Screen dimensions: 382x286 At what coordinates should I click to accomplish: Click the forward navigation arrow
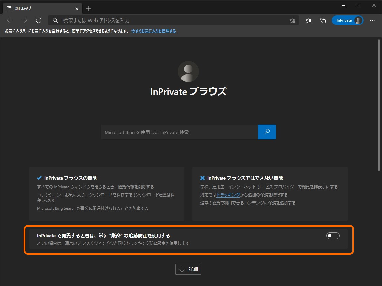(x=24, y=20)
